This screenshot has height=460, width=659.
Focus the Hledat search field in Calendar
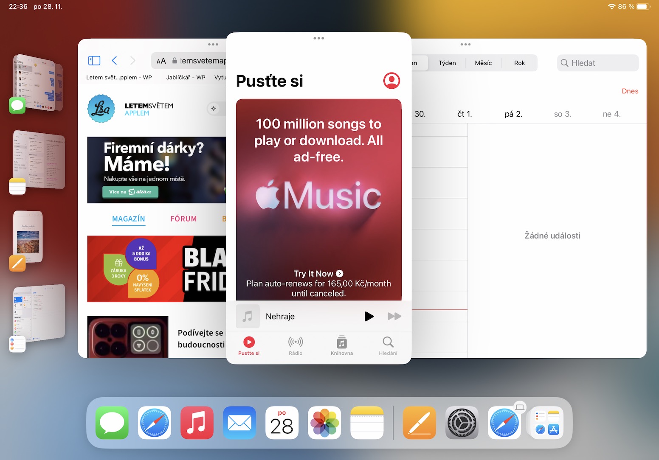tap(598, 63)
